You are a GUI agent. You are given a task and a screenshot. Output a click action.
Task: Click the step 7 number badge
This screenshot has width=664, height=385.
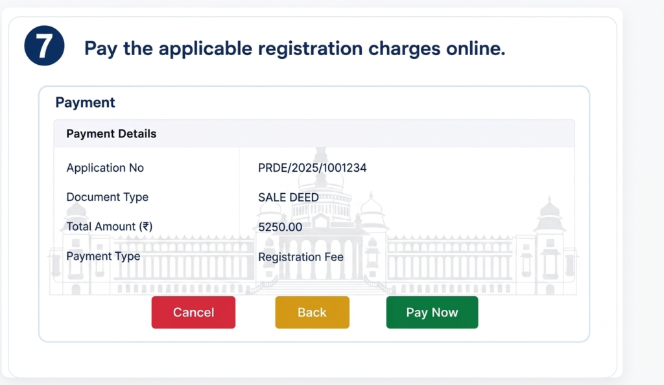(45, 45)
